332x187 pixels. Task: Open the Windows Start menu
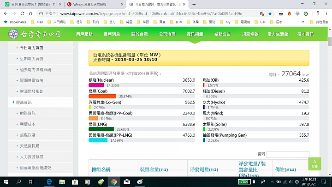pyautogui.click(x=6, y=182)
